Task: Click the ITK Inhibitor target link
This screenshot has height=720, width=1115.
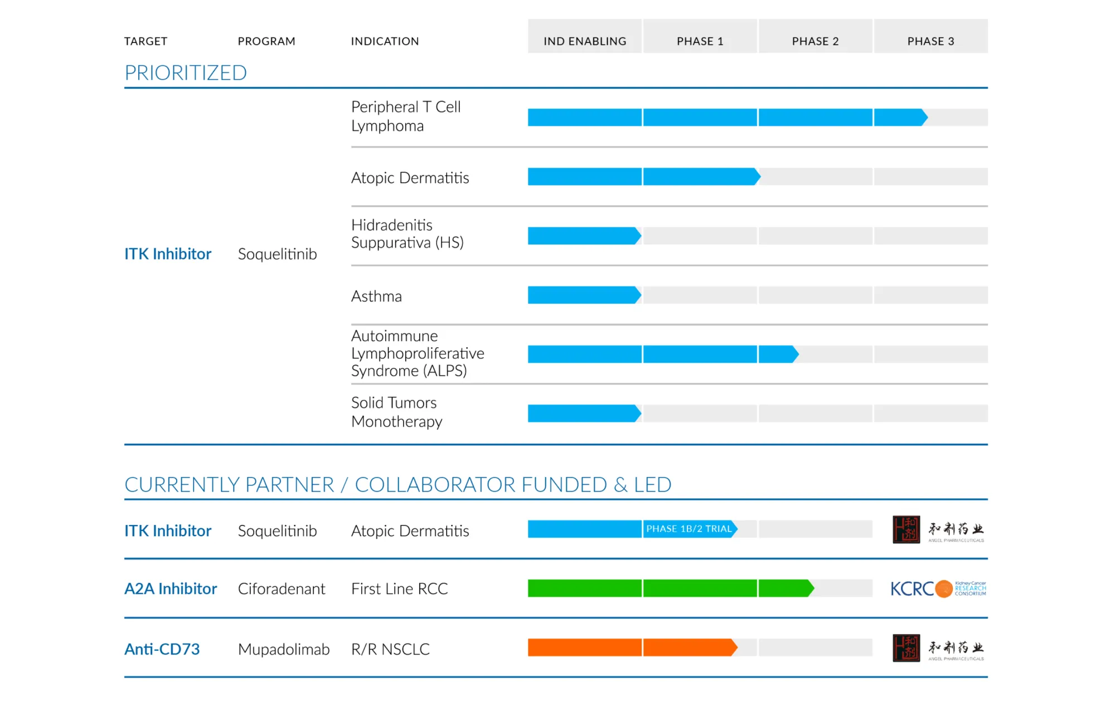Action: pyautogui.click(x=168, y=254)
